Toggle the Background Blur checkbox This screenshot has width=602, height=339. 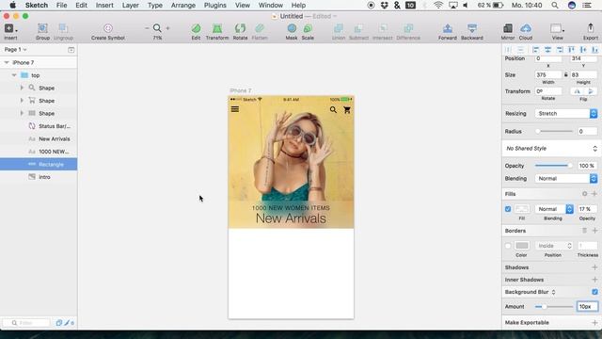(x=594, y=292)
